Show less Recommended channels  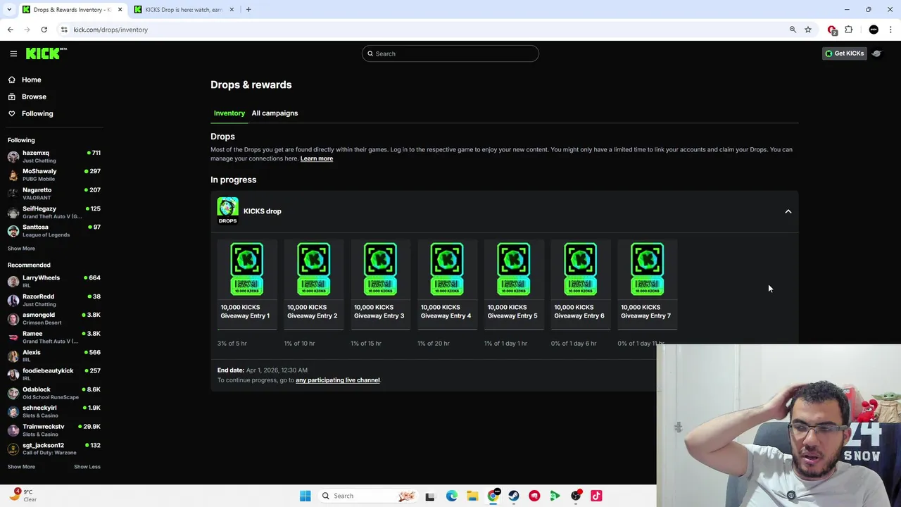(87, 467)
